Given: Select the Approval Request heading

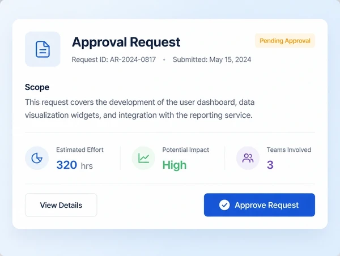Looking at the screenshot, I should [126, 42].
